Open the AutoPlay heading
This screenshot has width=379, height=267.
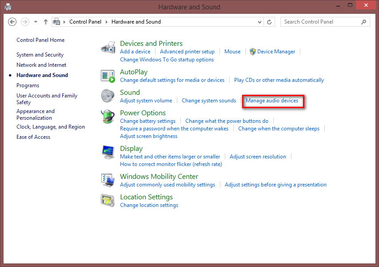(134, 72)
